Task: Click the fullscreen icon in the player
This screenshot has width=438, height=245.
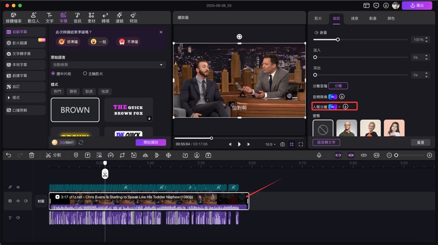Action: coord(301,144)
